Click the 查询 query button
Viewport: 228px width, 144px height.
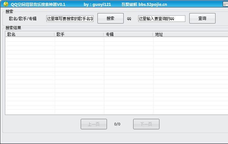[x=202, y=18]
